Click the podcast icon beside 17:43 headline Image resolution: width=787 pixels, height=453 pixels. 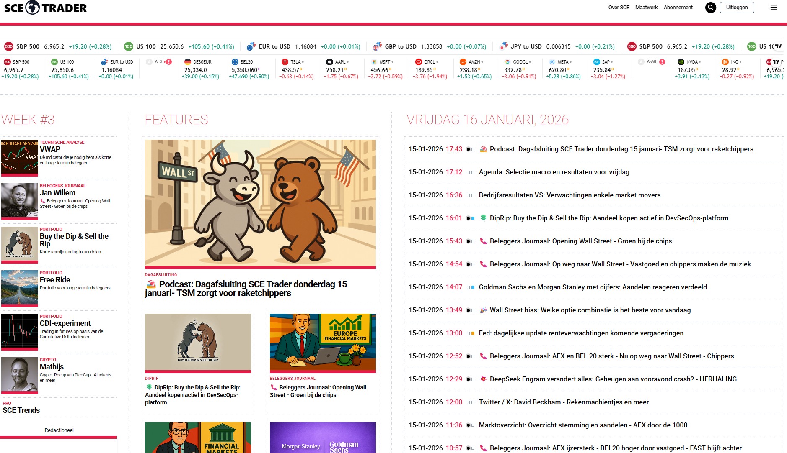click(x=483, y=149)
